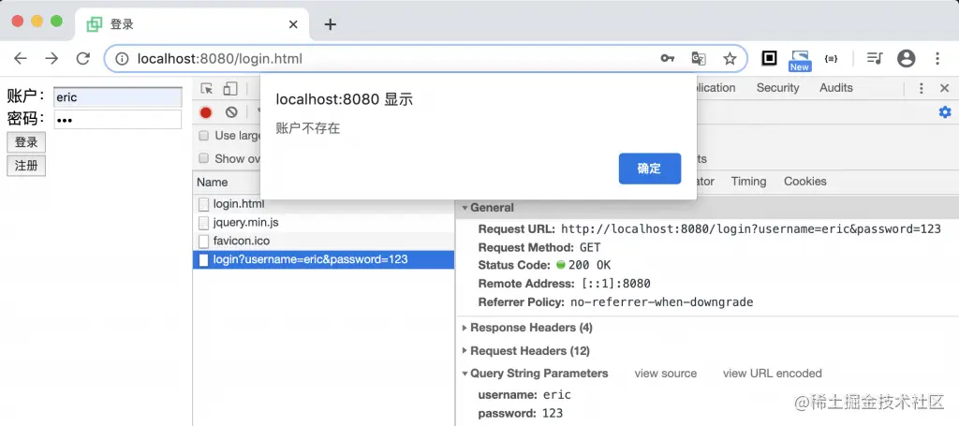
Task: Toggle the device toolbar icon
Action: click(230, 89)
